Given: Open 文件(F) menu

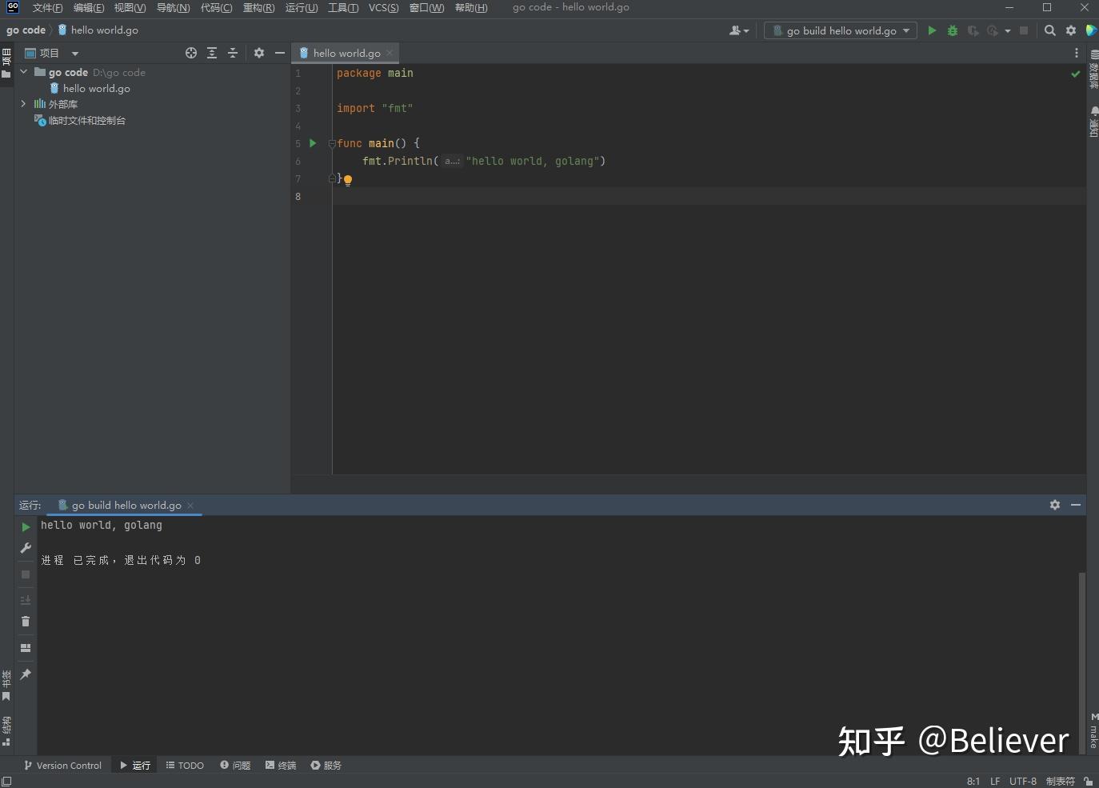Looking at the screenshot, I should pyautogui.click(x=47, y=7).
